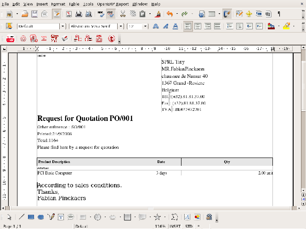Toggle INSRT insert mode in status bar
The image size is (306, 229).
[x=175, y=226]
